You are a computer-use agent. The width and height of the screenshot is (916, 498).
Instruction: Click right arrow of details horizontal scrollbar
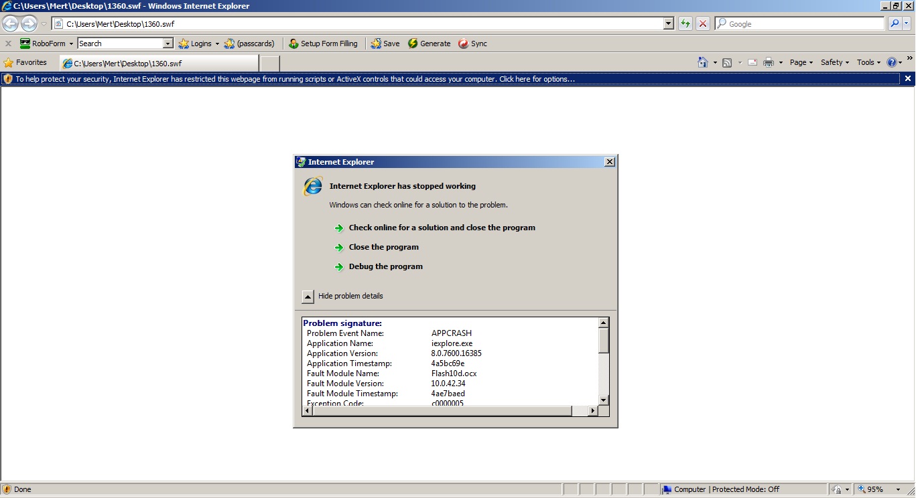coord(592,411)
